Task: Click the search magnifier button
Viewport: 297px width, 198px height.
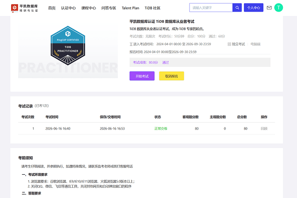Action: [237, 8]
